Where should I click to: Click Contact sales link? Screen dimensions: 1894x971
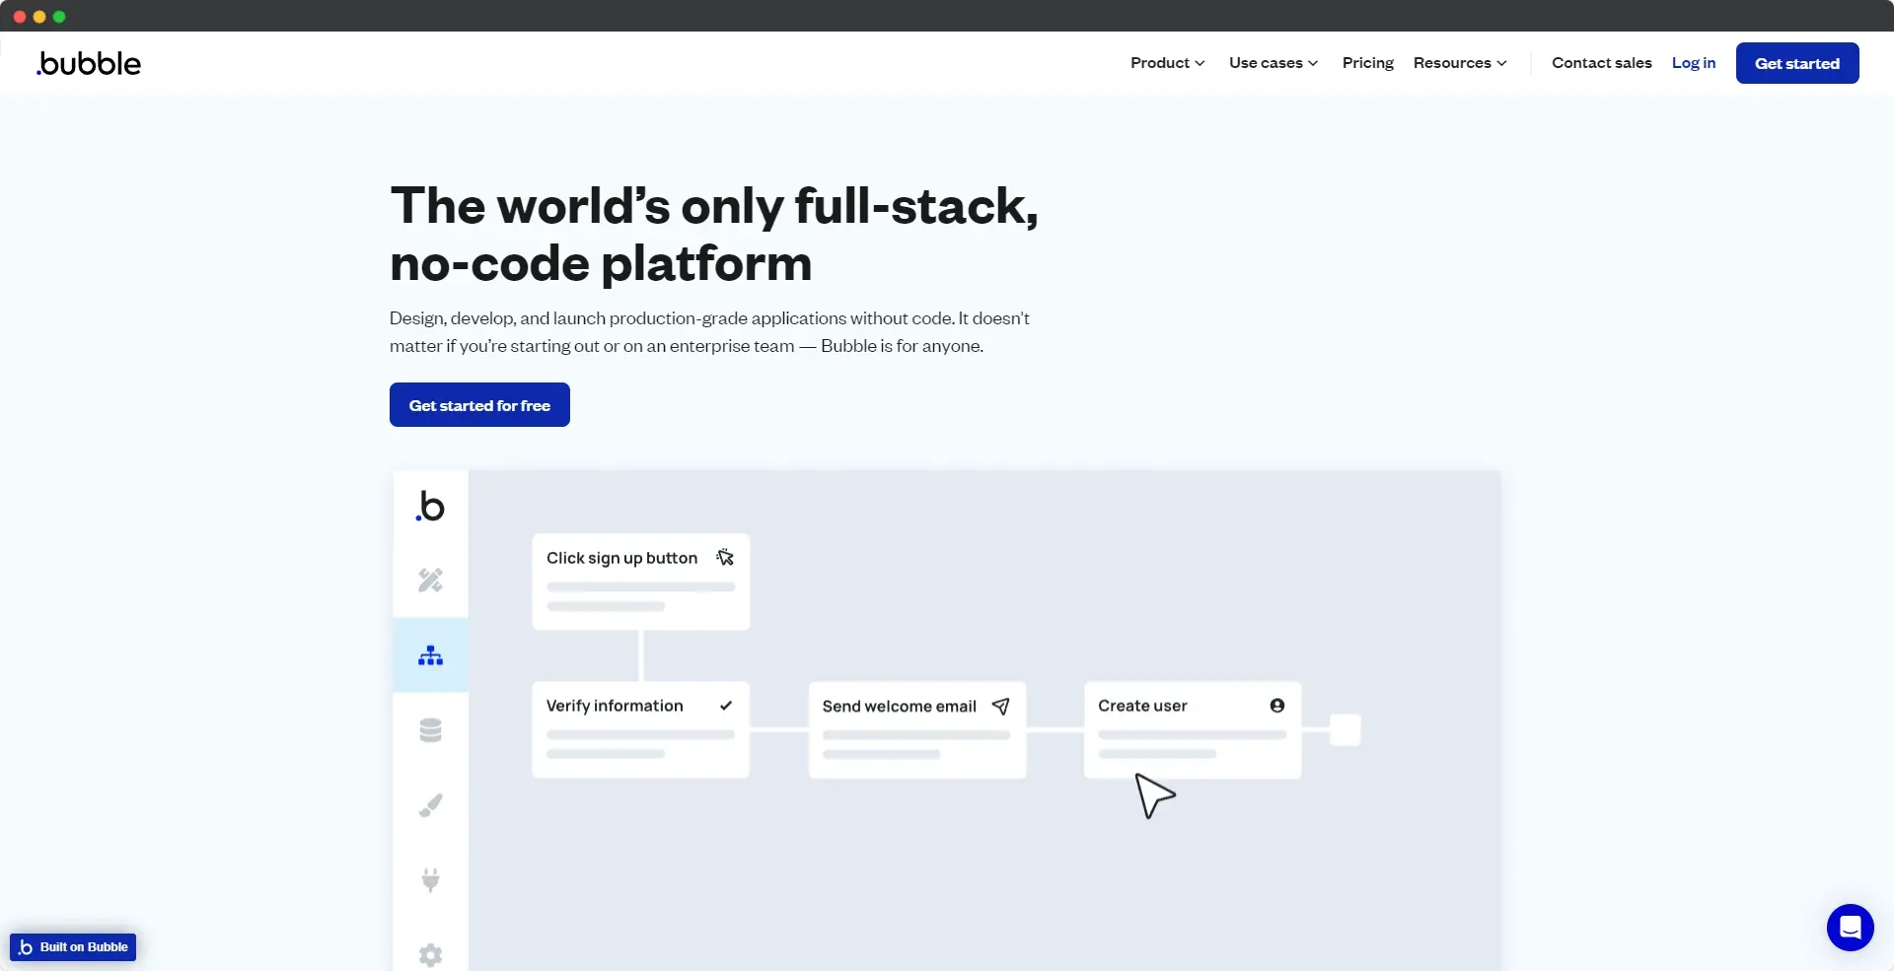click(1601, 63)
